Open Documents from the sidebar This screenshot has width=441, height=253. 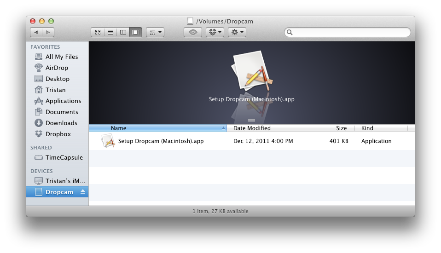tap(58, 112)
